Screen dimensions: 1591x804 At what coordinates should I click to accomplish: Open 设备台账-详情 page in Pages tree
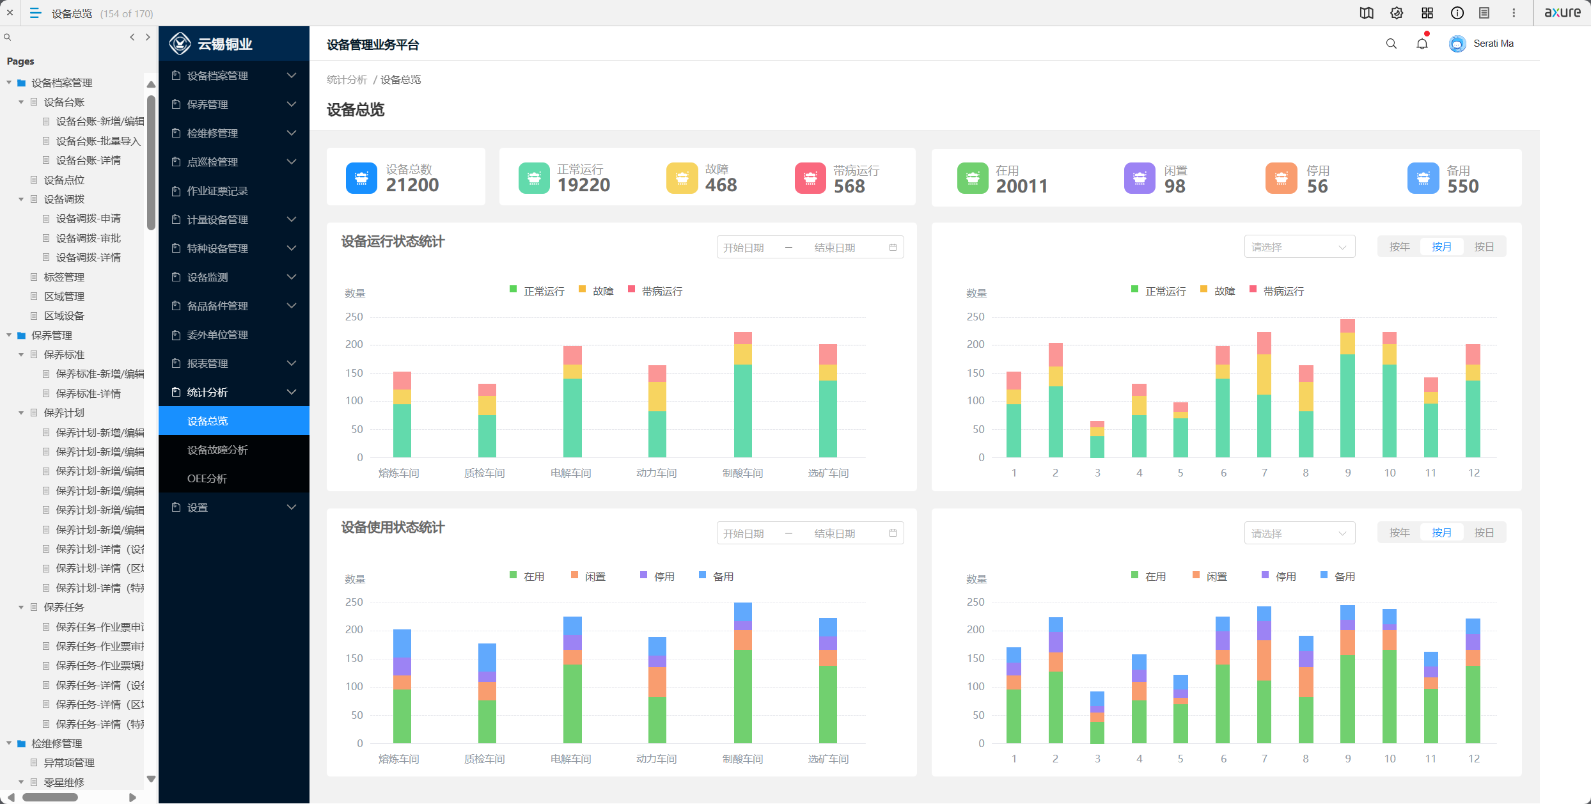click(88, 161)
